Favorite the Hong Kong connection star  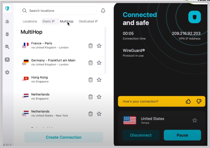click(x=99, y=80)
